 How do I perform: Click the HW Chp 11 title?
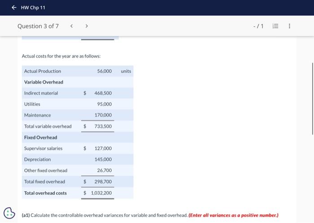pyautogui.click(x=33, y=8)
